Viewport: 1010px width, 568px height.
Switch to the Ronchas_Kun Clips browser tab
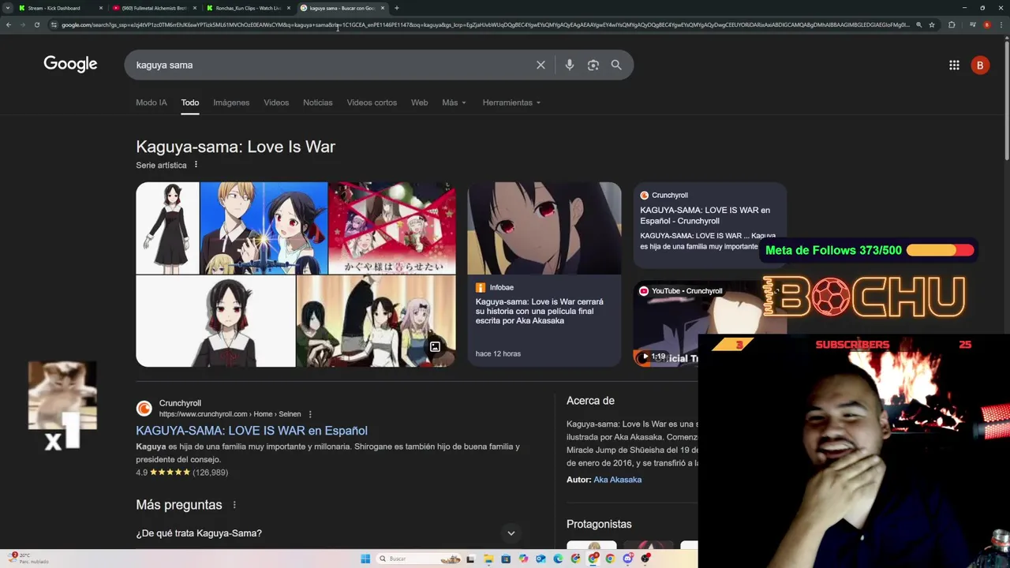tap(248, 8)
